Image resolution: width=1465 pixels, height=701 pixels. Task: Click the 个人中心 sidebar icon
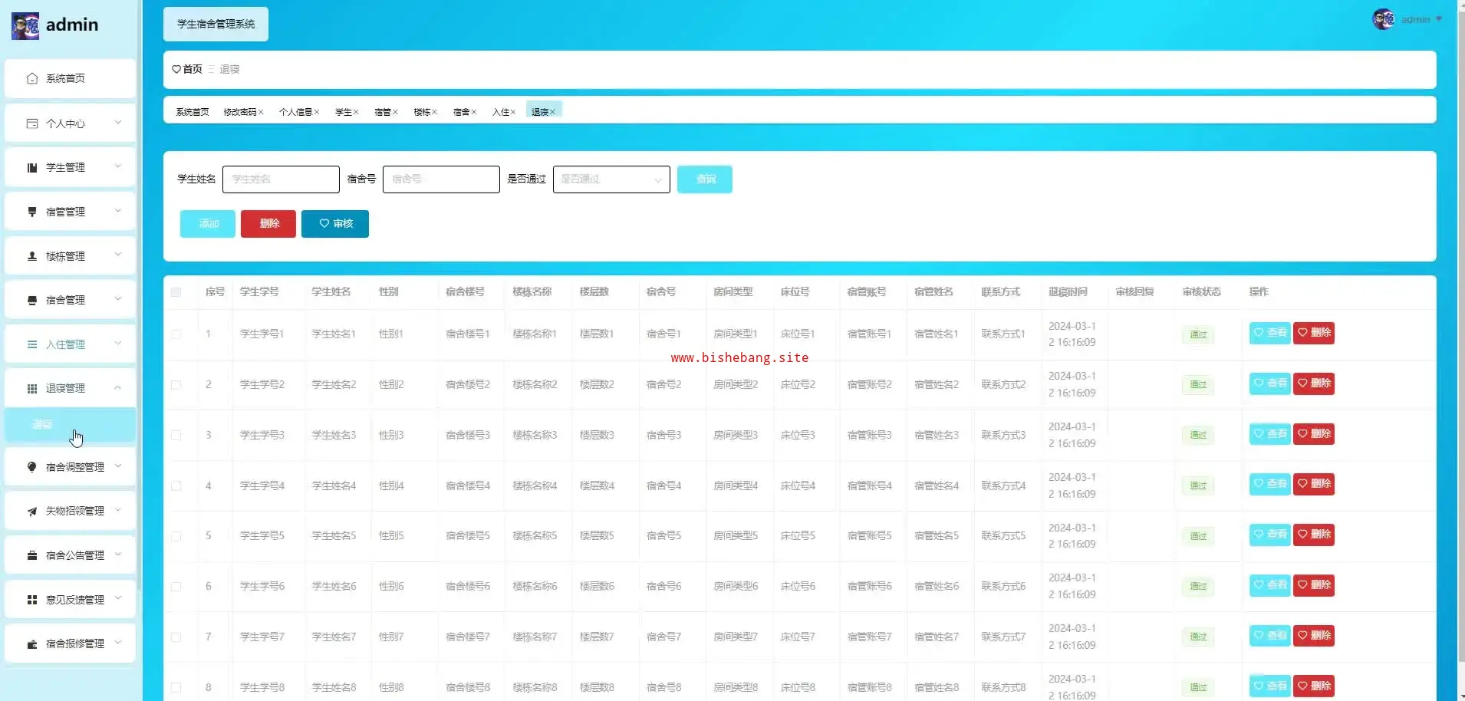click(x=32, y=123)
